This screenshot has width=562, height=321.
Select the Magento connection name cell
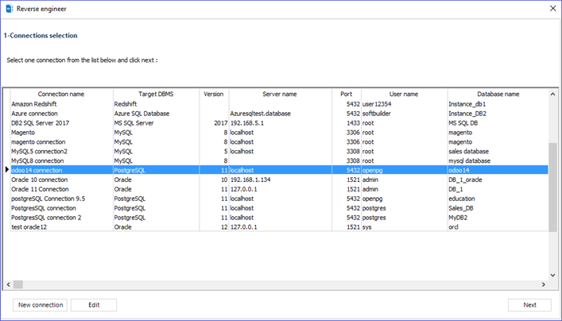(x=61, y=133)
